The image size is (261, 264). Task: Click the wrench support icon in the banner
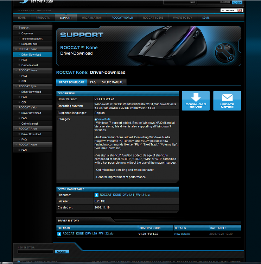coord(225,53)
